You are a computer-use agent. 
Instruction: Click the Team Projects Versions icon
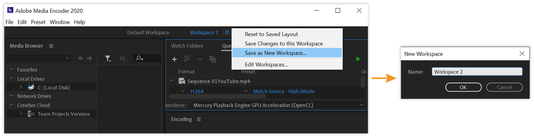click(31, 114)
